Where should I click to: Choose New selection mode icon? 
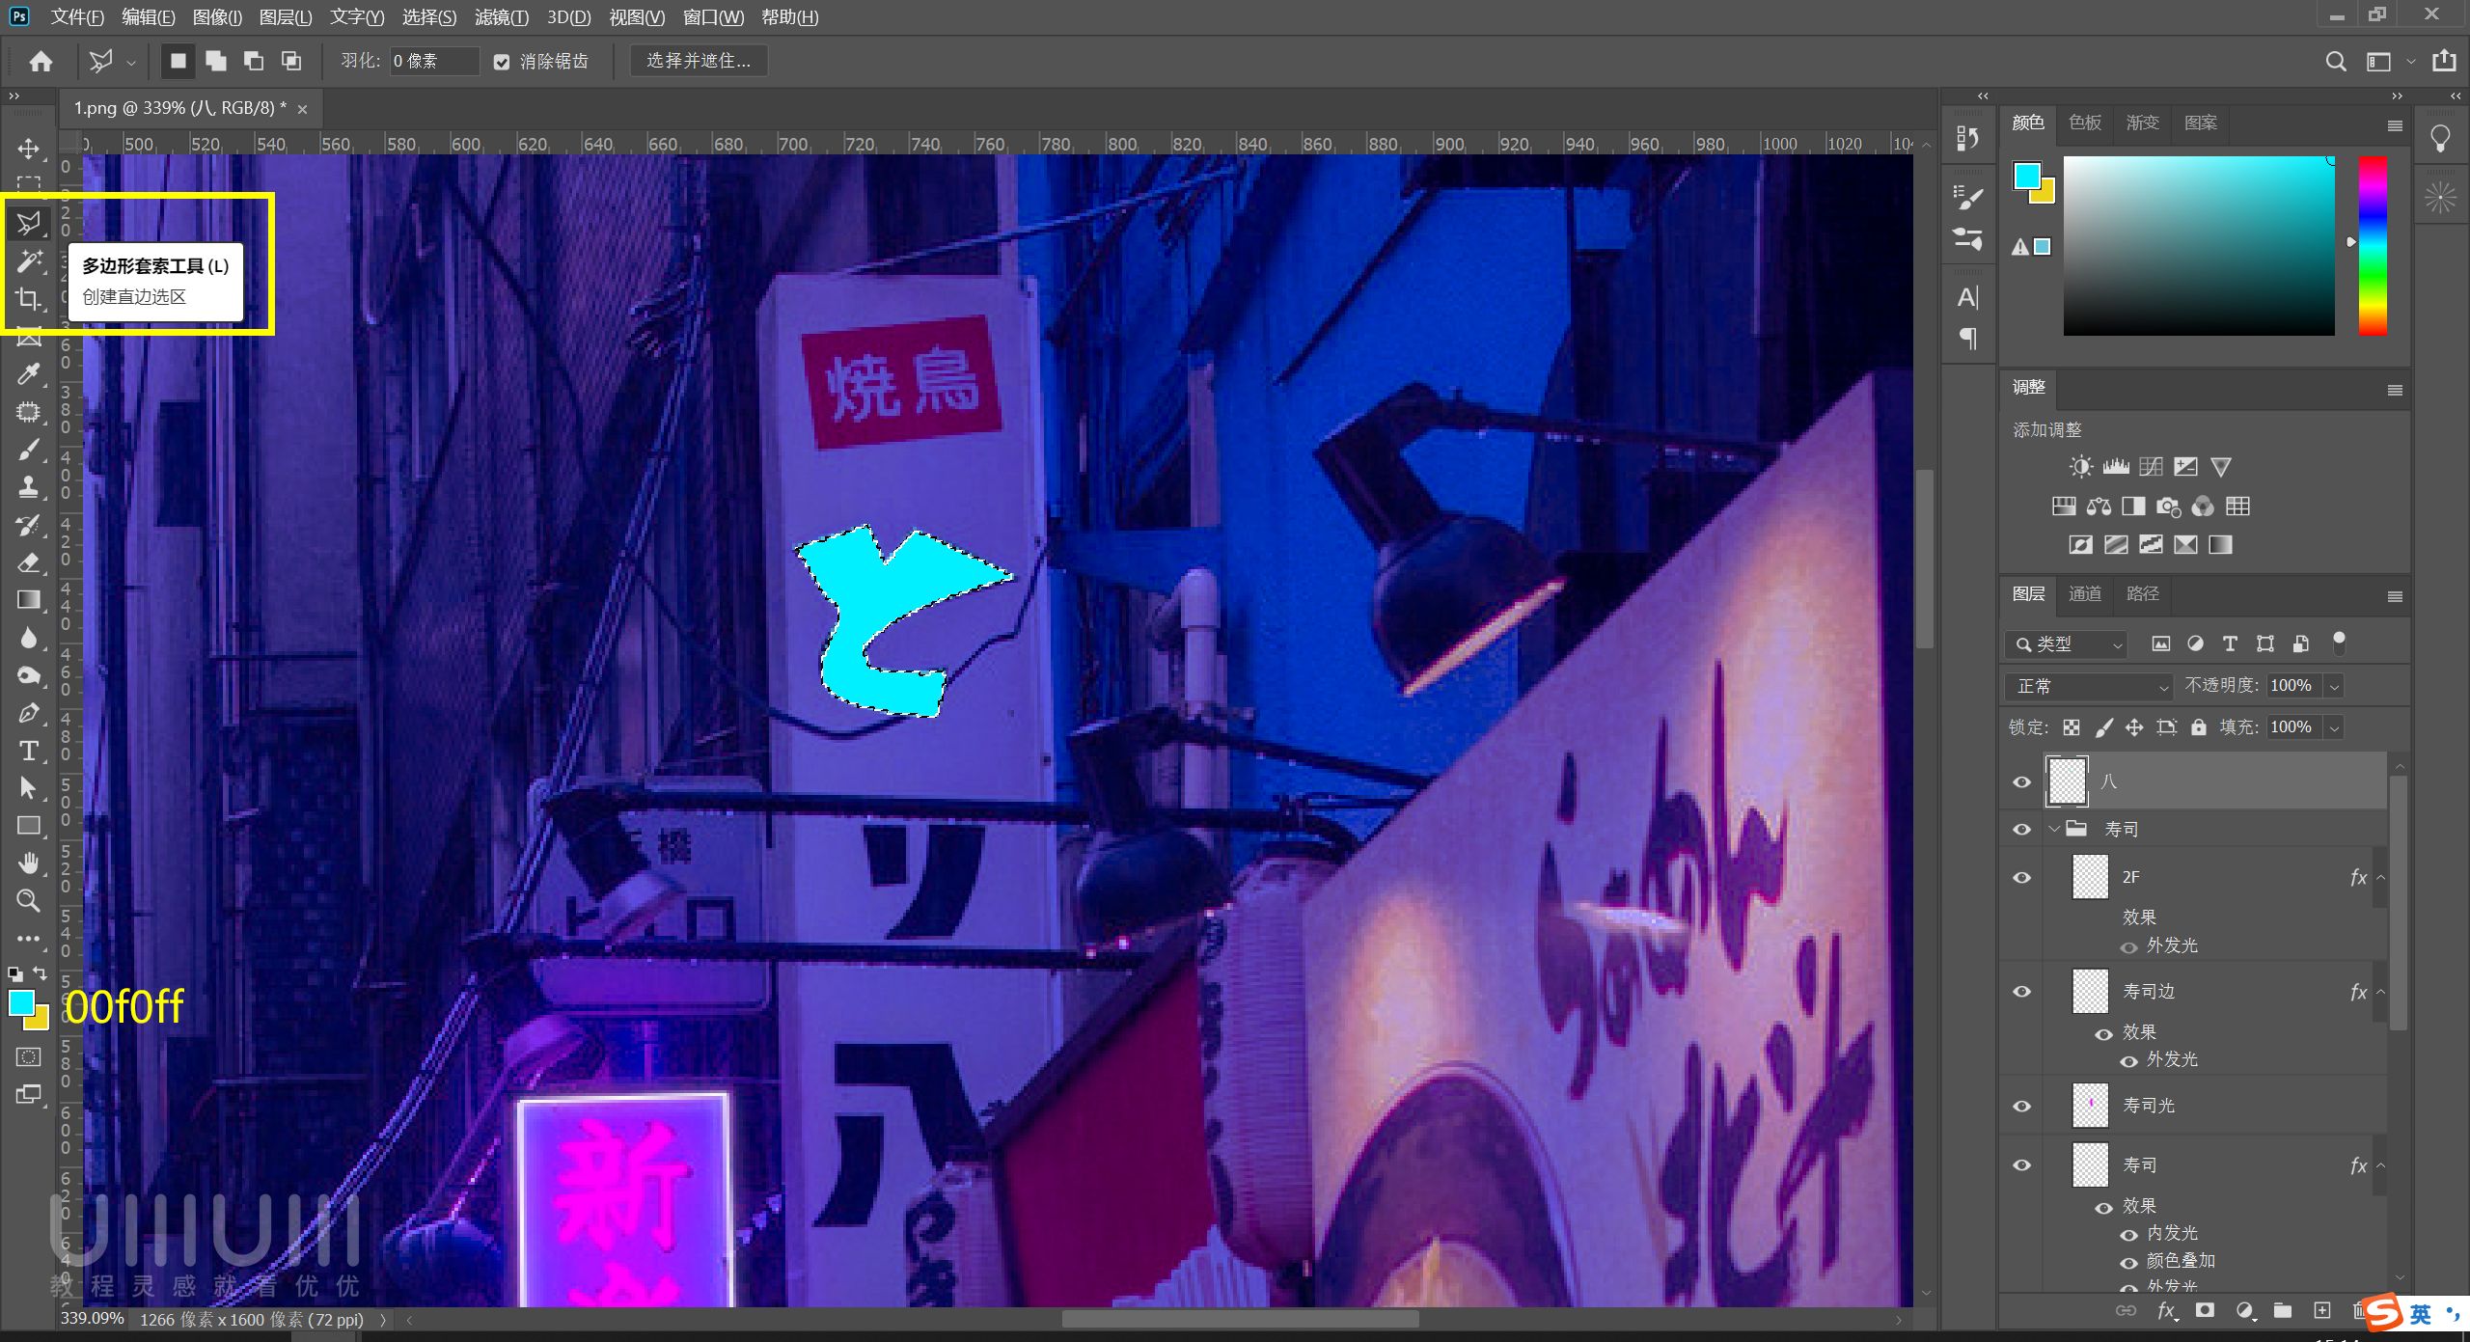click(x=178, y=61)
